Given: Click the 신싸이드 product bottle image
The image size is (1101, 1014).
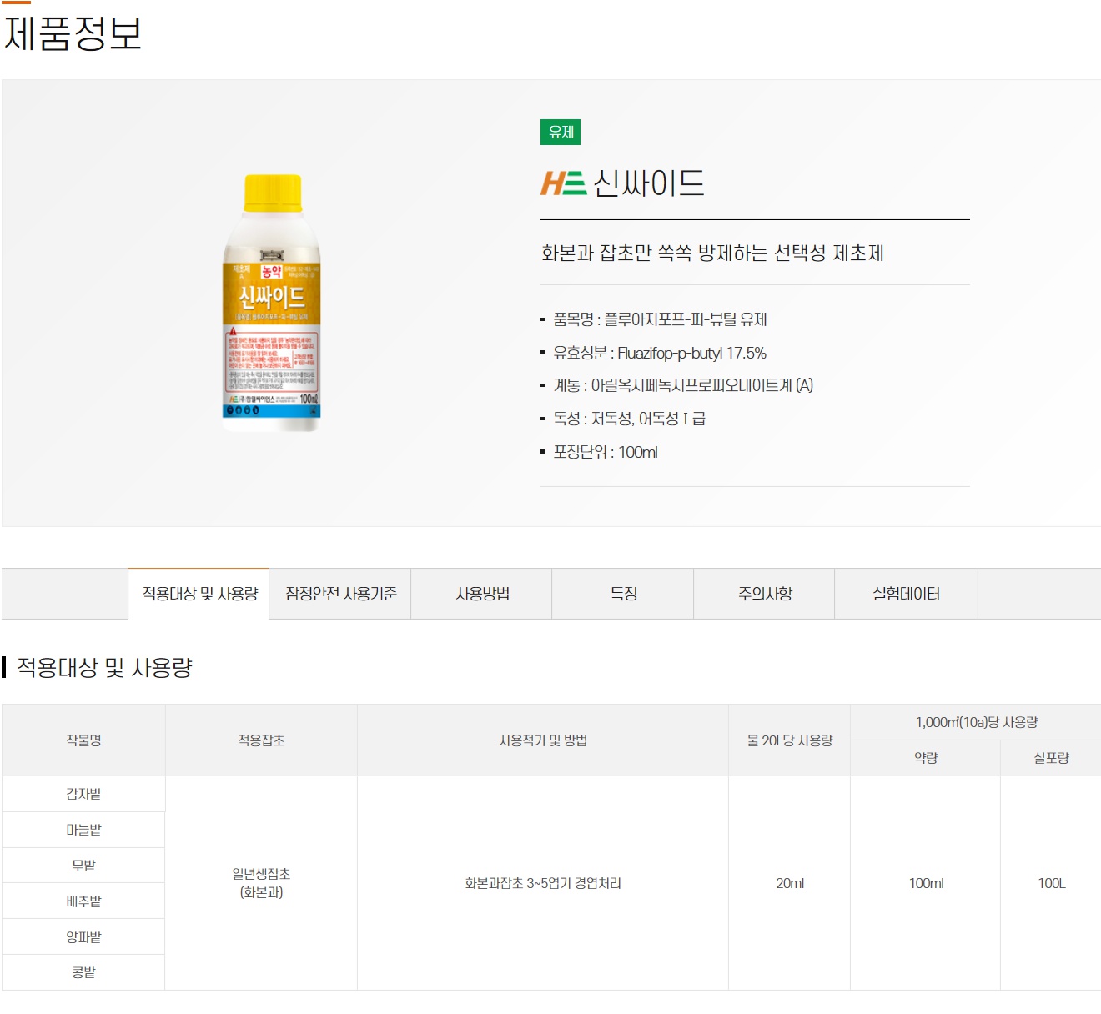Looking at the screenshot, I should pos(271,302).
